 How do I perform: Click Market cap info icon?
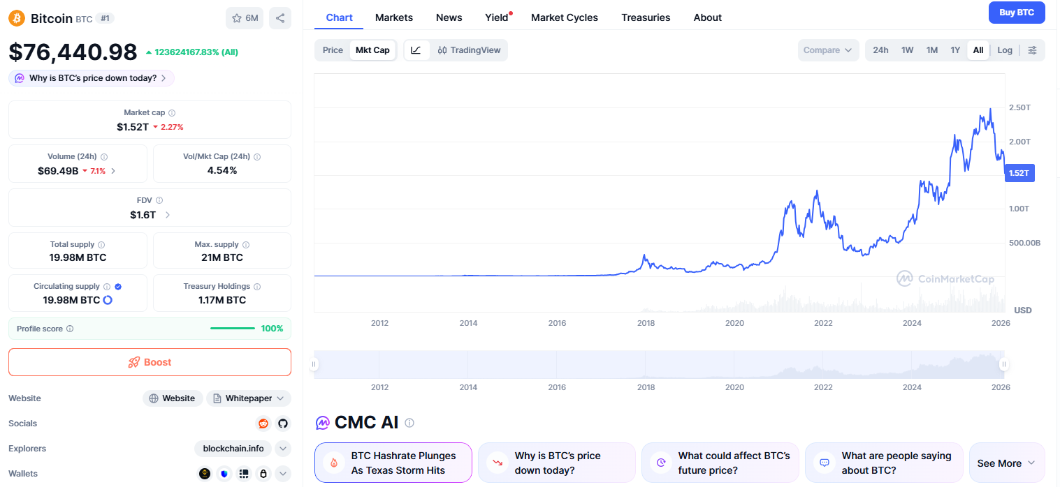click(172, 112)
